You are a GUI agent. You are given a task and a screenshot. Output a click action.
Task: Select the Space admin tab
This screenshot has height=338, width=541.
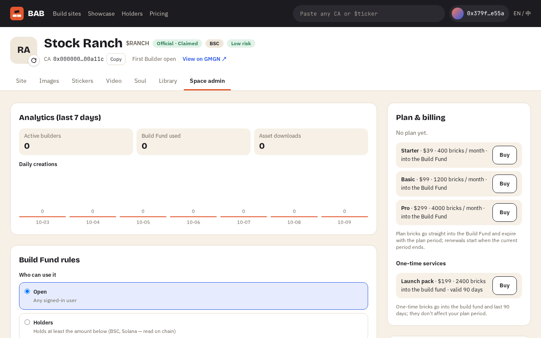click(x=207, y=81)
